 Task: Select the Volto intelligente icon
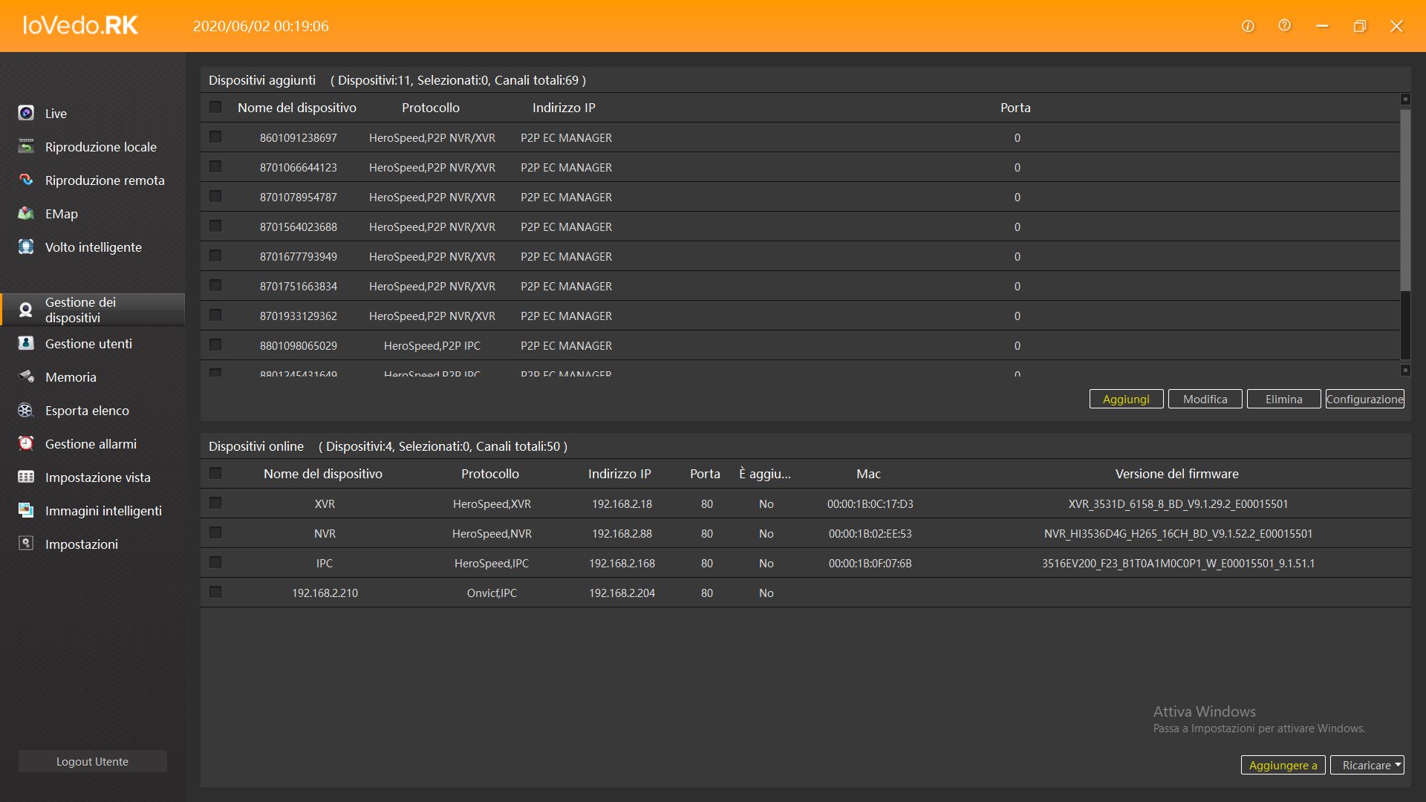pyautogui.click(x=26, y=247)
